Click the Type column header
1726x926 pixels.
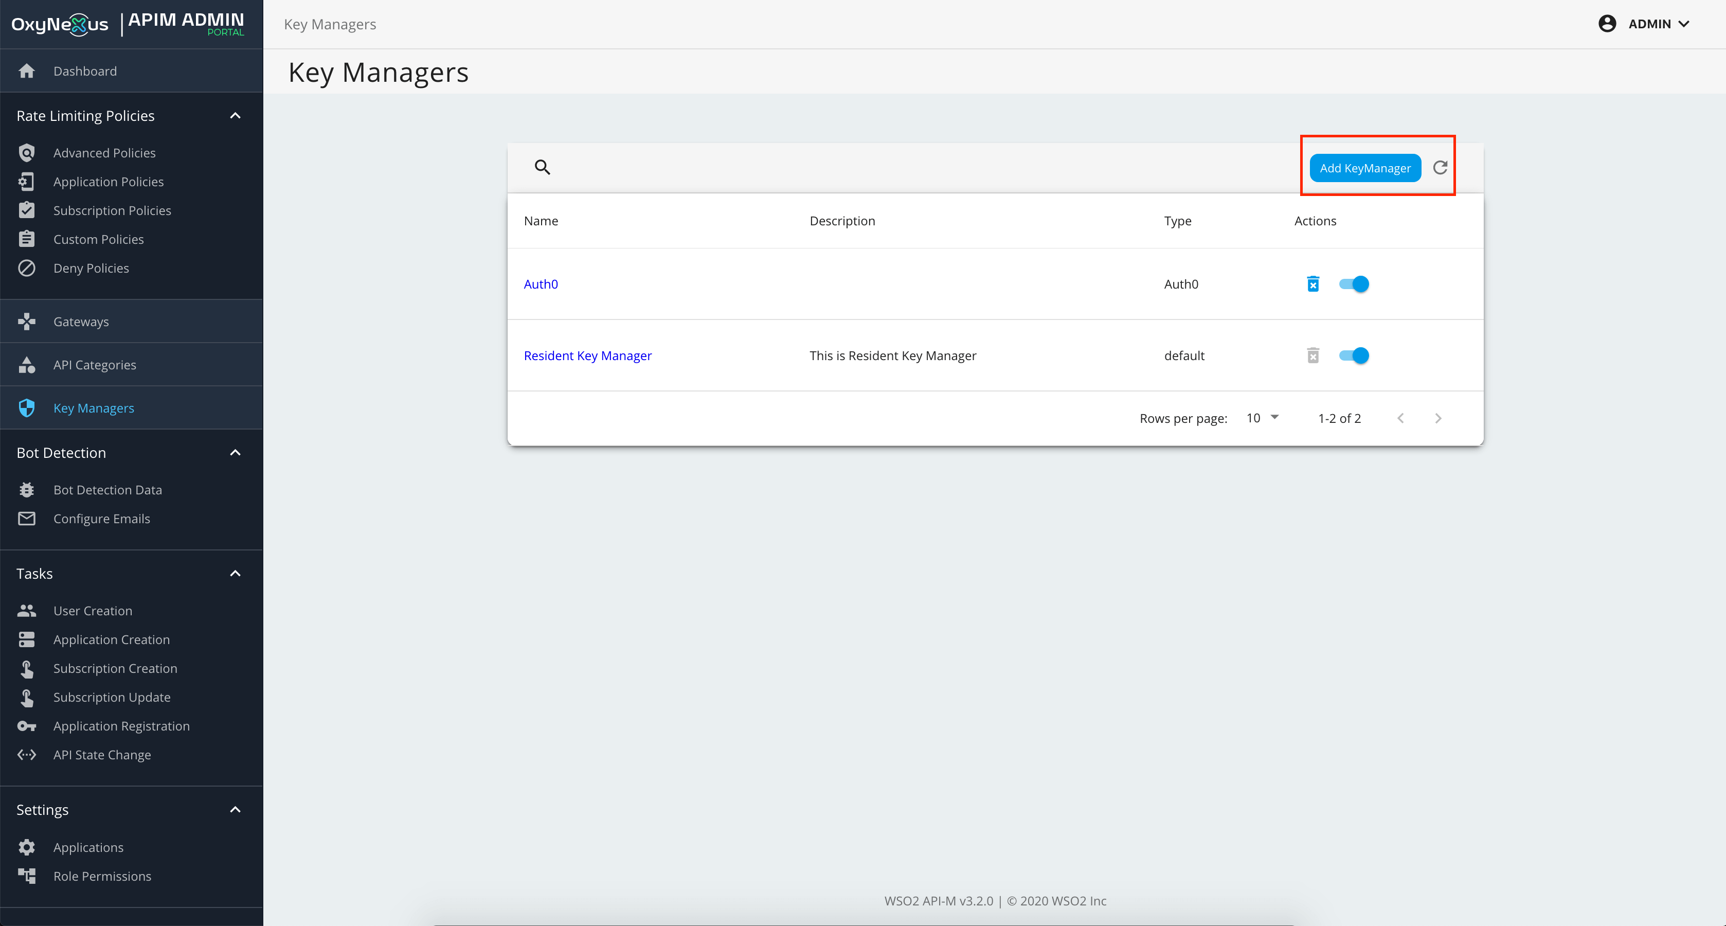1177,221
